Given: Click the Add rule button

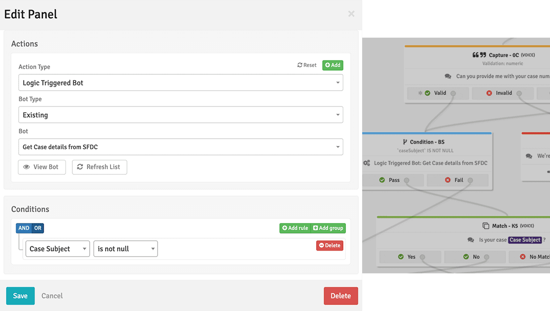Looking at the screenshot, I should pyautogui.click(x=295, y=228).
